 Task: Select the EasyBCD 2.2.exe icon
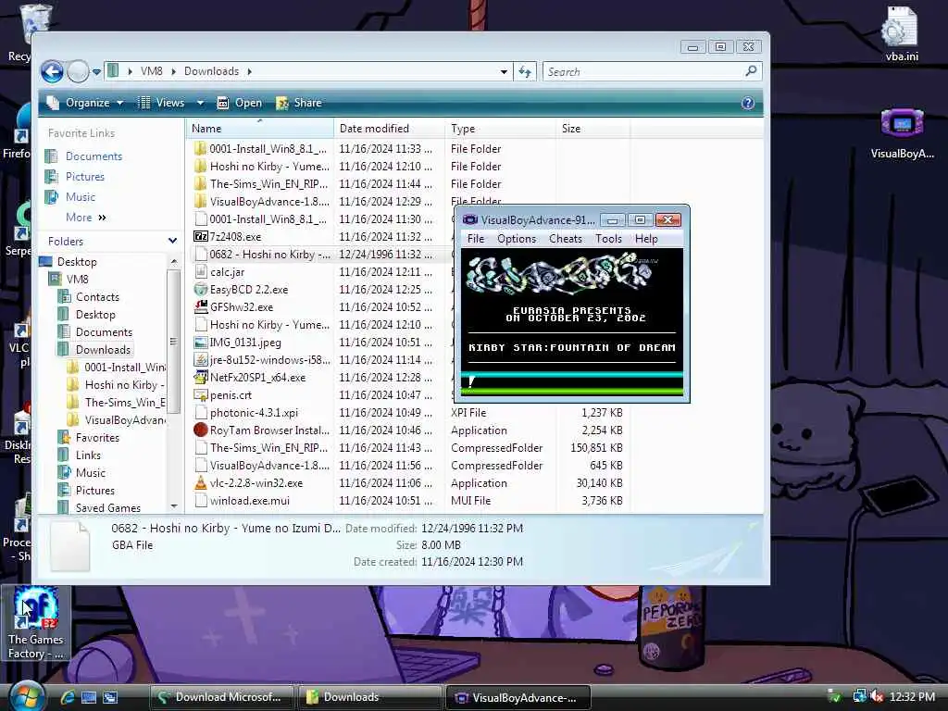pos(201,290)
